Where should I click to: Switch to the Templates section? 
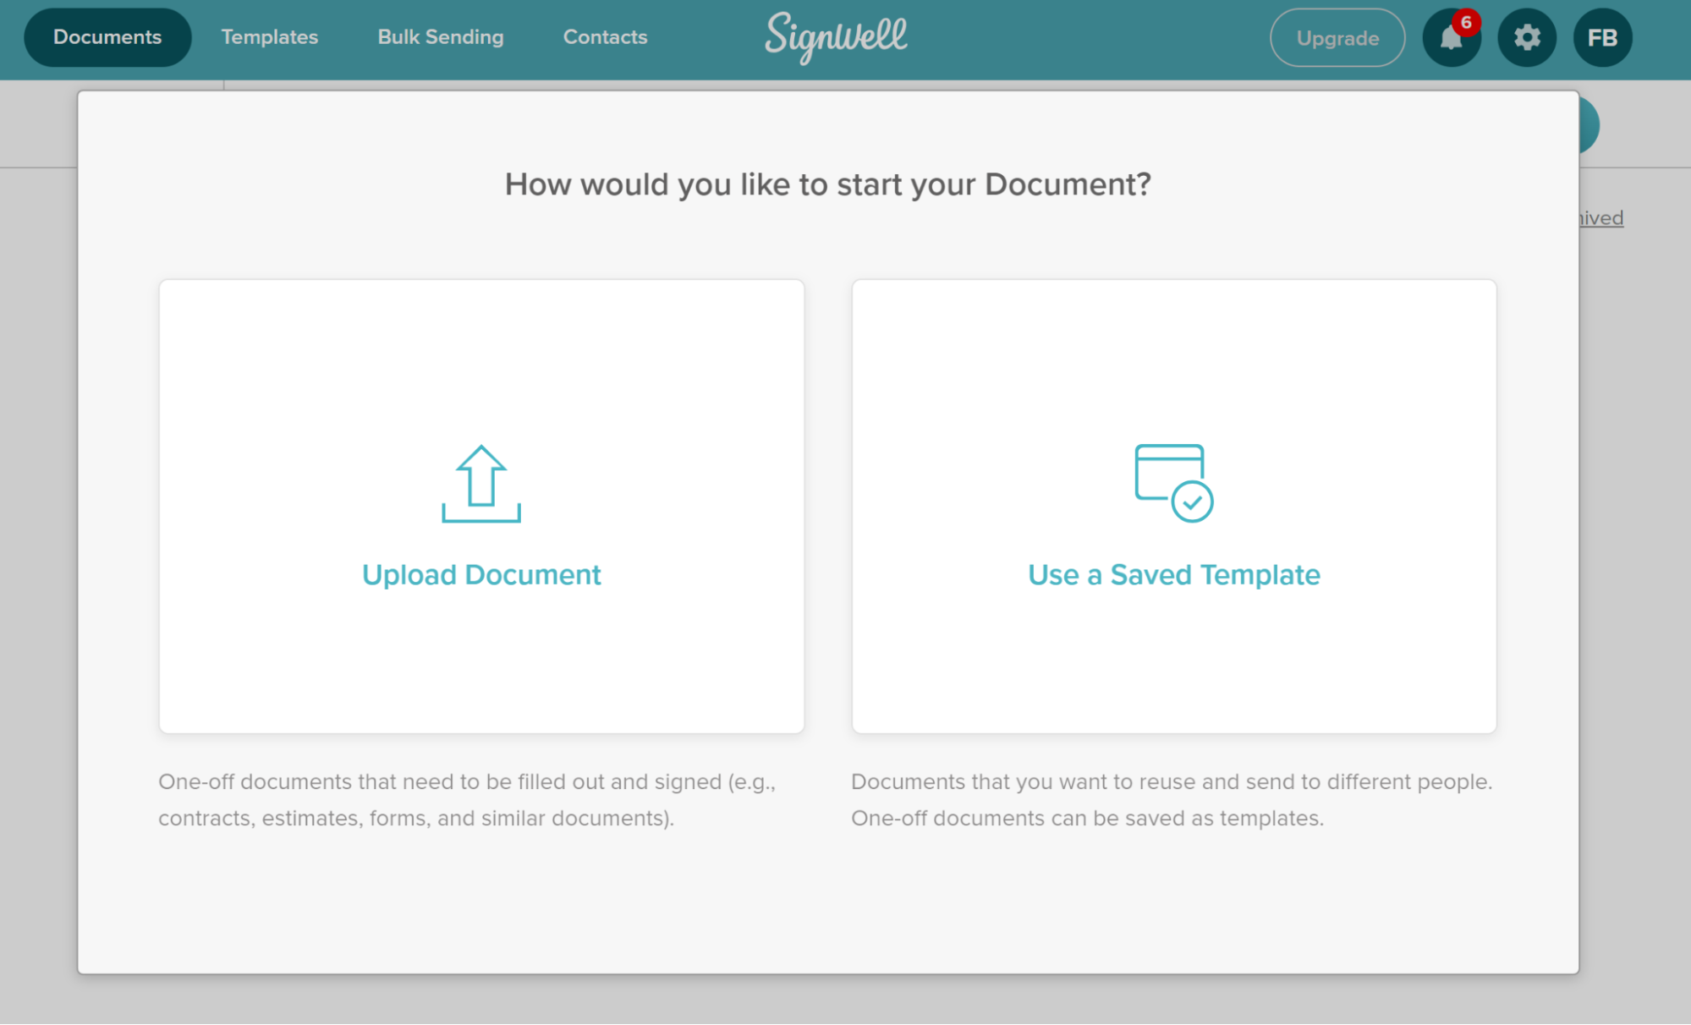click(x=269, y=36)
